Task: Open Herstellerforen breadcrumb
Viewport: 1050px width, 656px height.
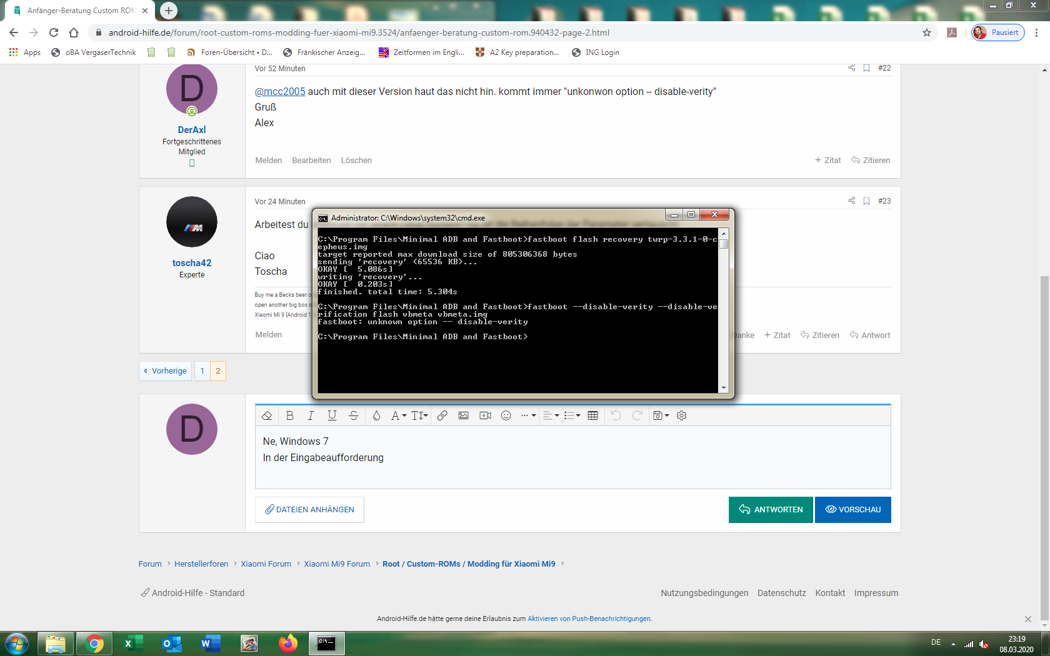Action: tap(201, 564)
